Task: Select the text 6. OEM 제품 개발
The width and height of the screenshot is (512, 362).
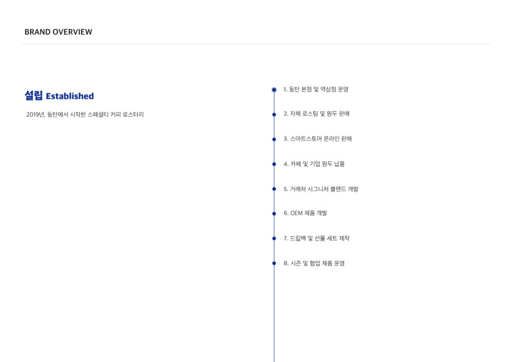Action: click(305, 213)
